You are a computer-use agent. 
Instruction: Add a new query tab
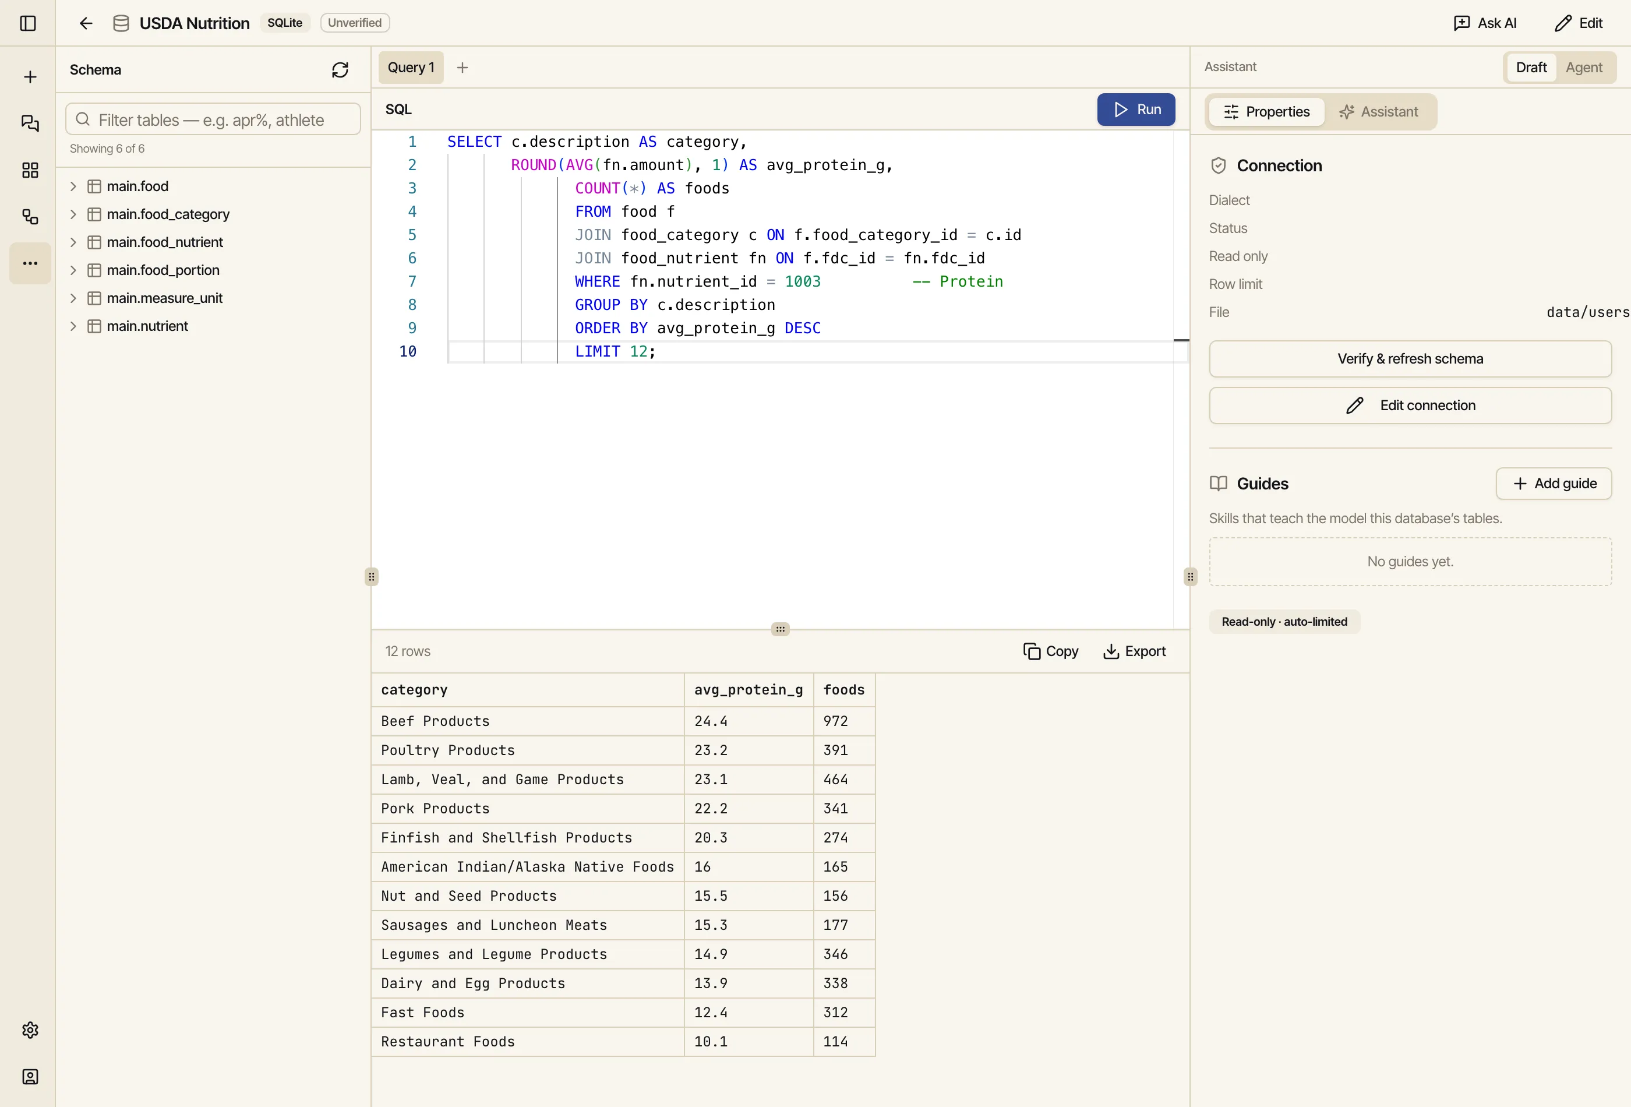(x=462, y=68)
